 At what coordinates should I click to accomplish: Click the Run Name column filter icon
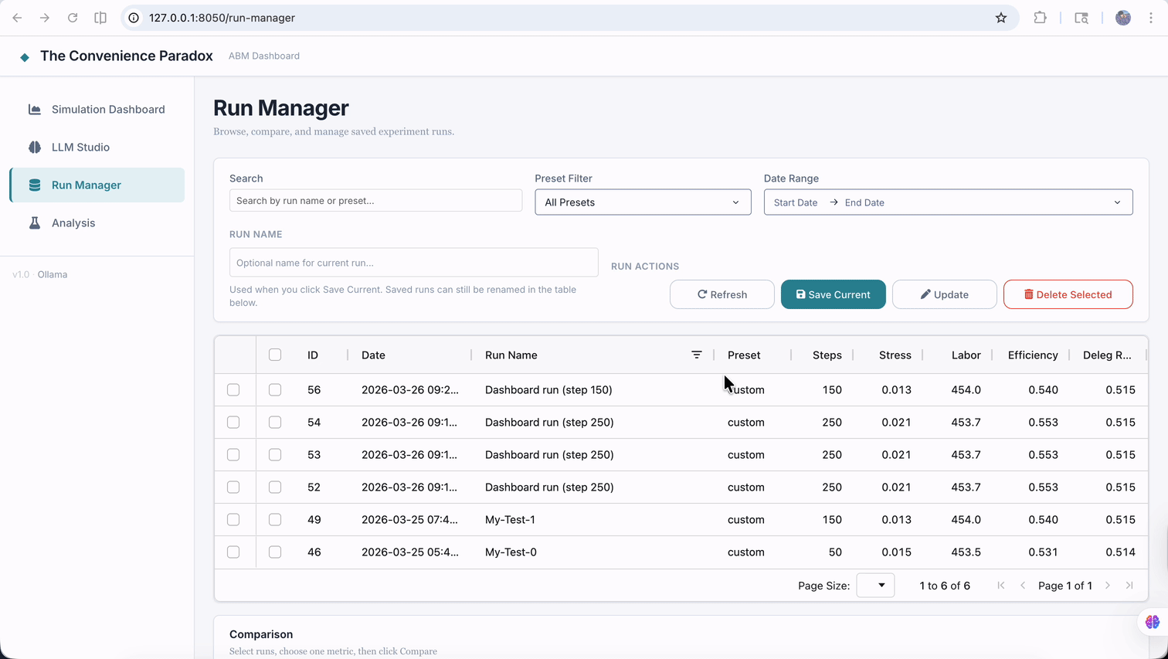pos(697,355)
